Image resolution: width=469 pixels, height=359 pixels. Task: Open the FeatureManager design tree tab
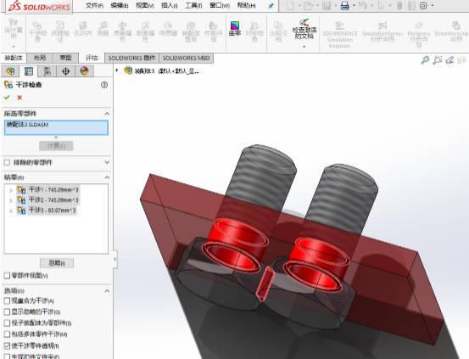(10, 71)
